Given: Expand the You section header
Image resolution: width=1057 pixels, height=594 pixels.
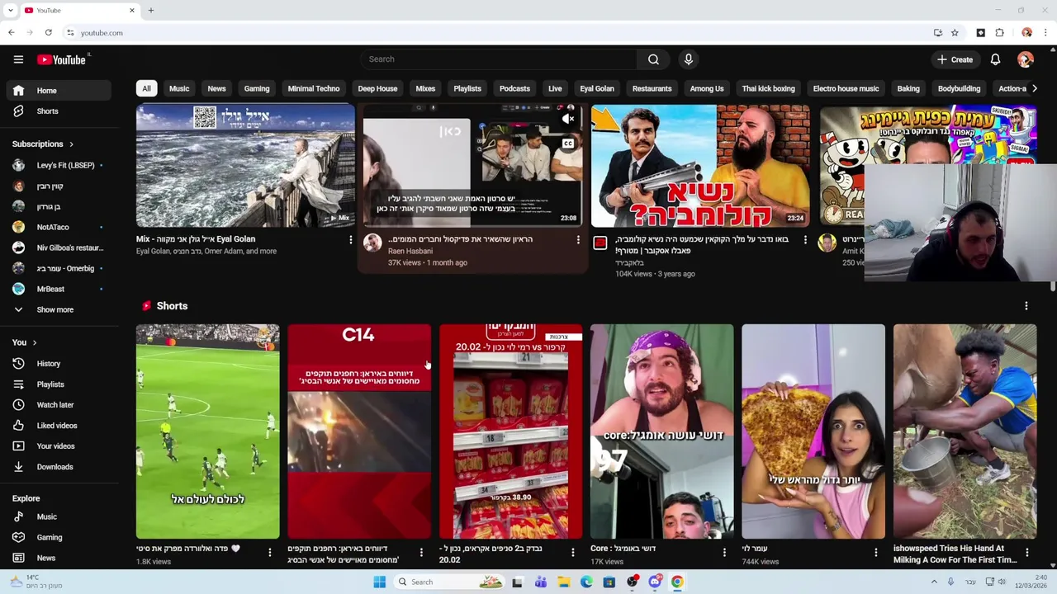Looking at the screenshot, I should [25, 342].
